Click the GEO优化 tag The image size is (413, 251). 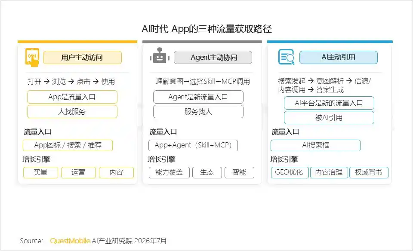pos(290,172)
